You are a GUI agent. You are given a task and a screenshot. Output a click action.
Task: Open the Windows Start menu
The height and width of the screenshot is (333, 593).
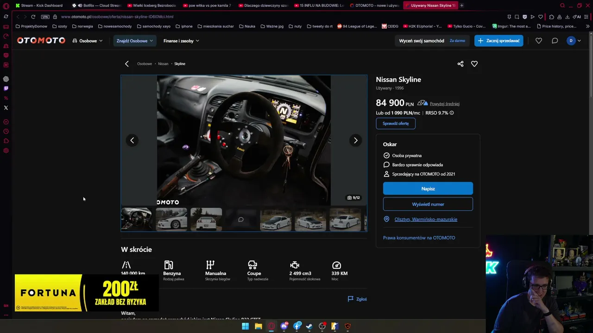(246, 326)
